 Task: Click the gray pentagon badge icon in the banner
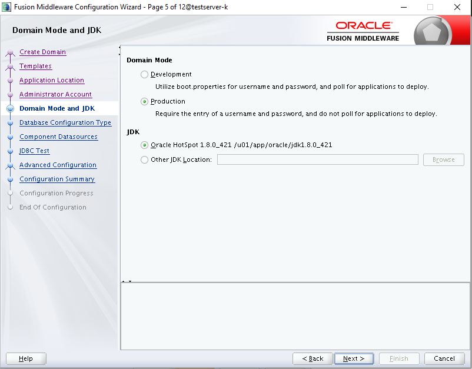(431, 32)
